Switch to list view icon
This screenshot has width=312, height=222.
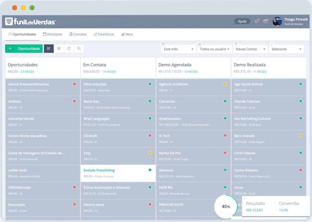coord(59,49)
